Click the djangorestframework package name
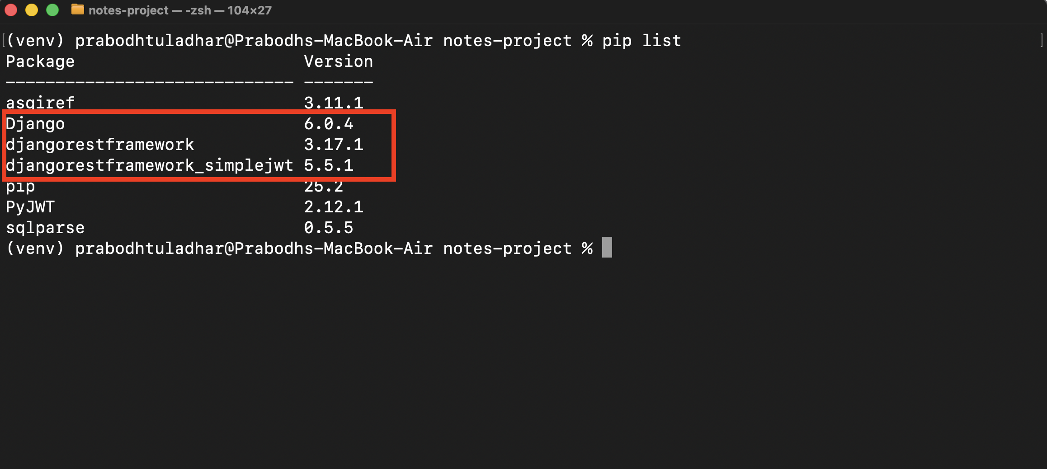Screen dimensions: 1047x469 [100, 145]
